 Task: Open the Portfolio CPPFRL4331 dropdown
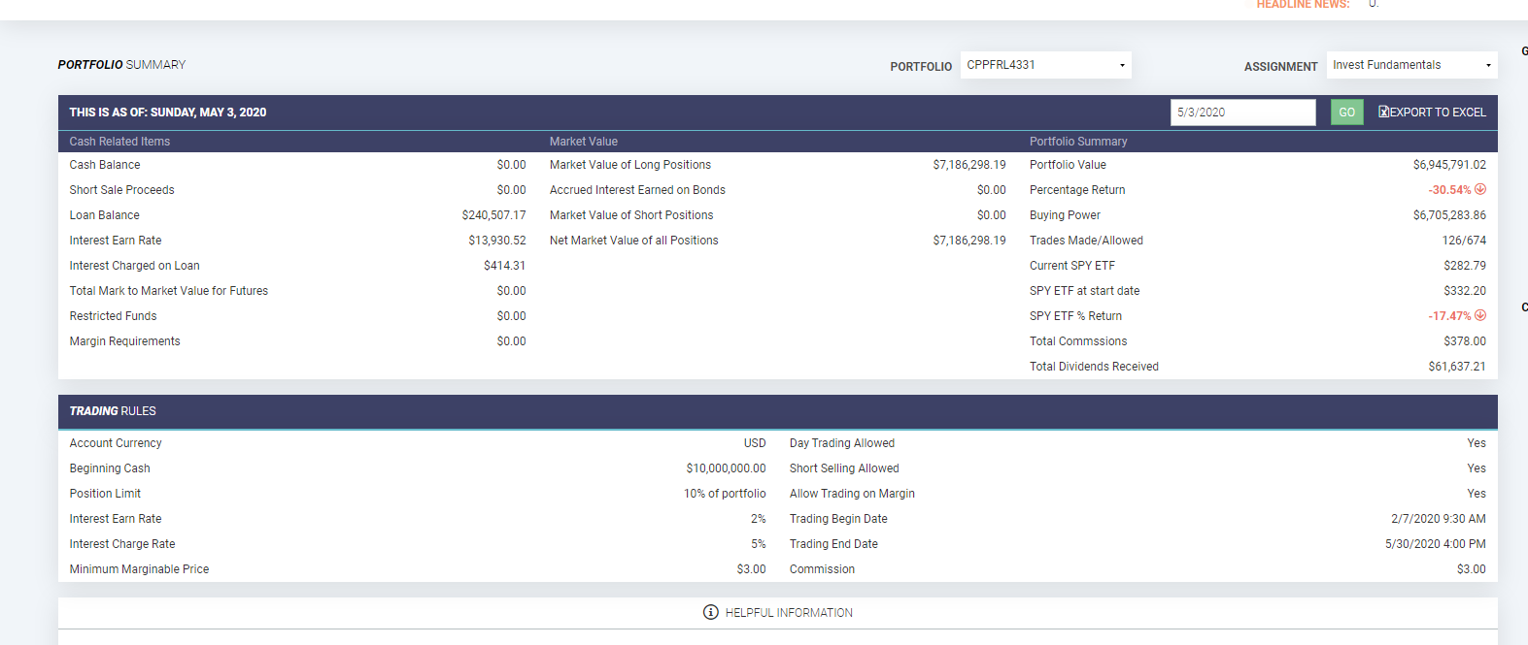point(1045,65)
